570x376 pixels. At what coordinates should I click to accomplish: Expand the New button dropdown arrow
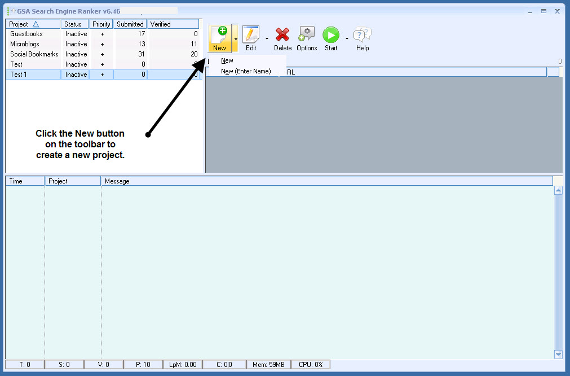pyautogui.click(x=236, y=39)
